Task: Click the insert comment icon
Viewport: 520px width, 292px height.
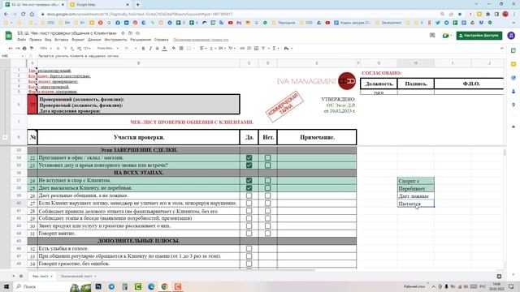Action: pos(249,49)
